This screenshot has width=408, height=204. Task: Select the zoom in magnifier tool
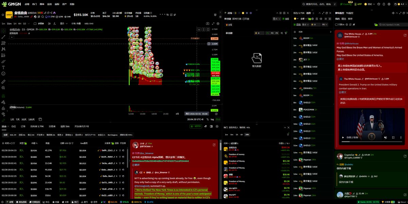pos(3,88)
